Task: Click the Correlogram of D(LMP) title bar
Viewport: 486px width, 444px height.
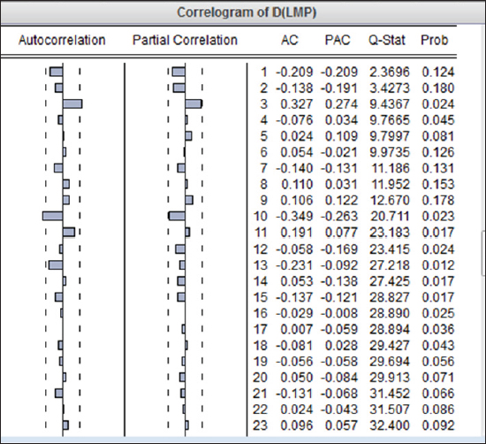Action: click(x=243, y=12)
